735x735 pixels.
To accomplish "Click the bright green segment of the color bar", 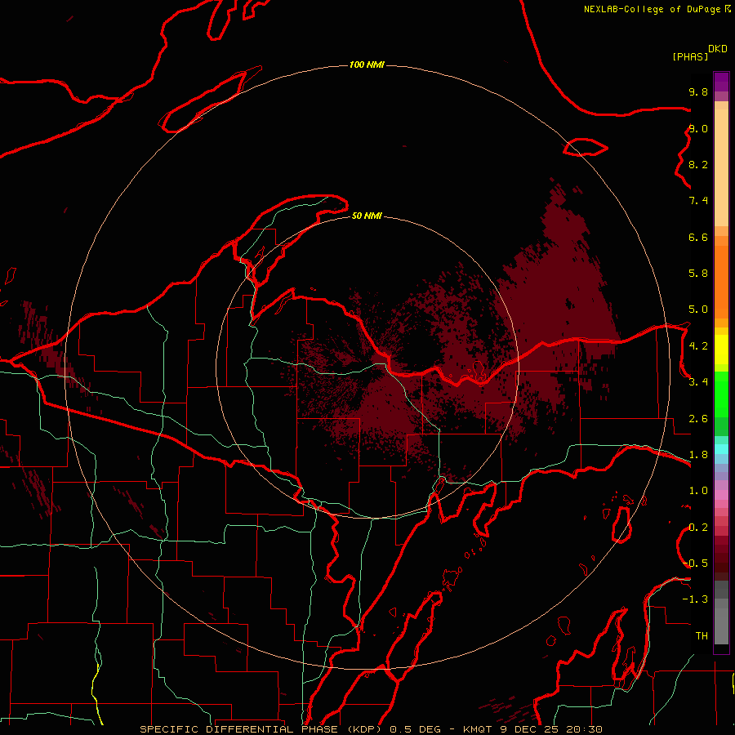I will 721,394.
